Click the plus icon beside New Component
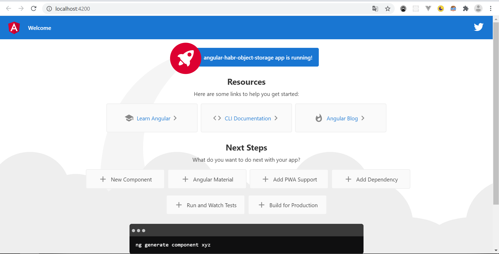The height and width of the screenshot is (254, 499). click(x=103, y=179)
